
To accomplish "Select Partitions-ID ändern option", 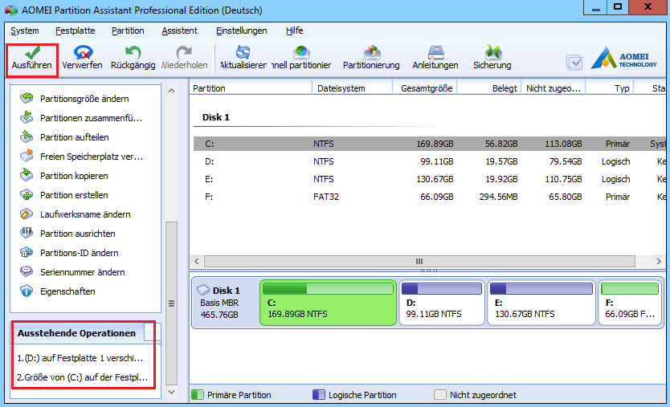I will (79, 252).
